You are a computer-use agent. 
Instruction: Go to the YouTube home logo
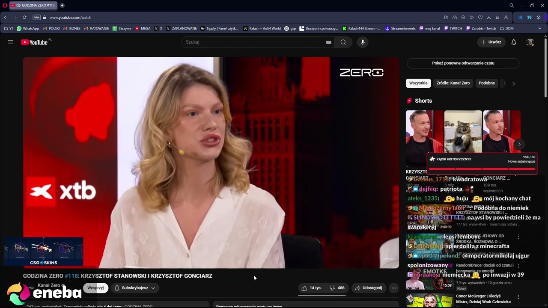[x=34, y=42]
